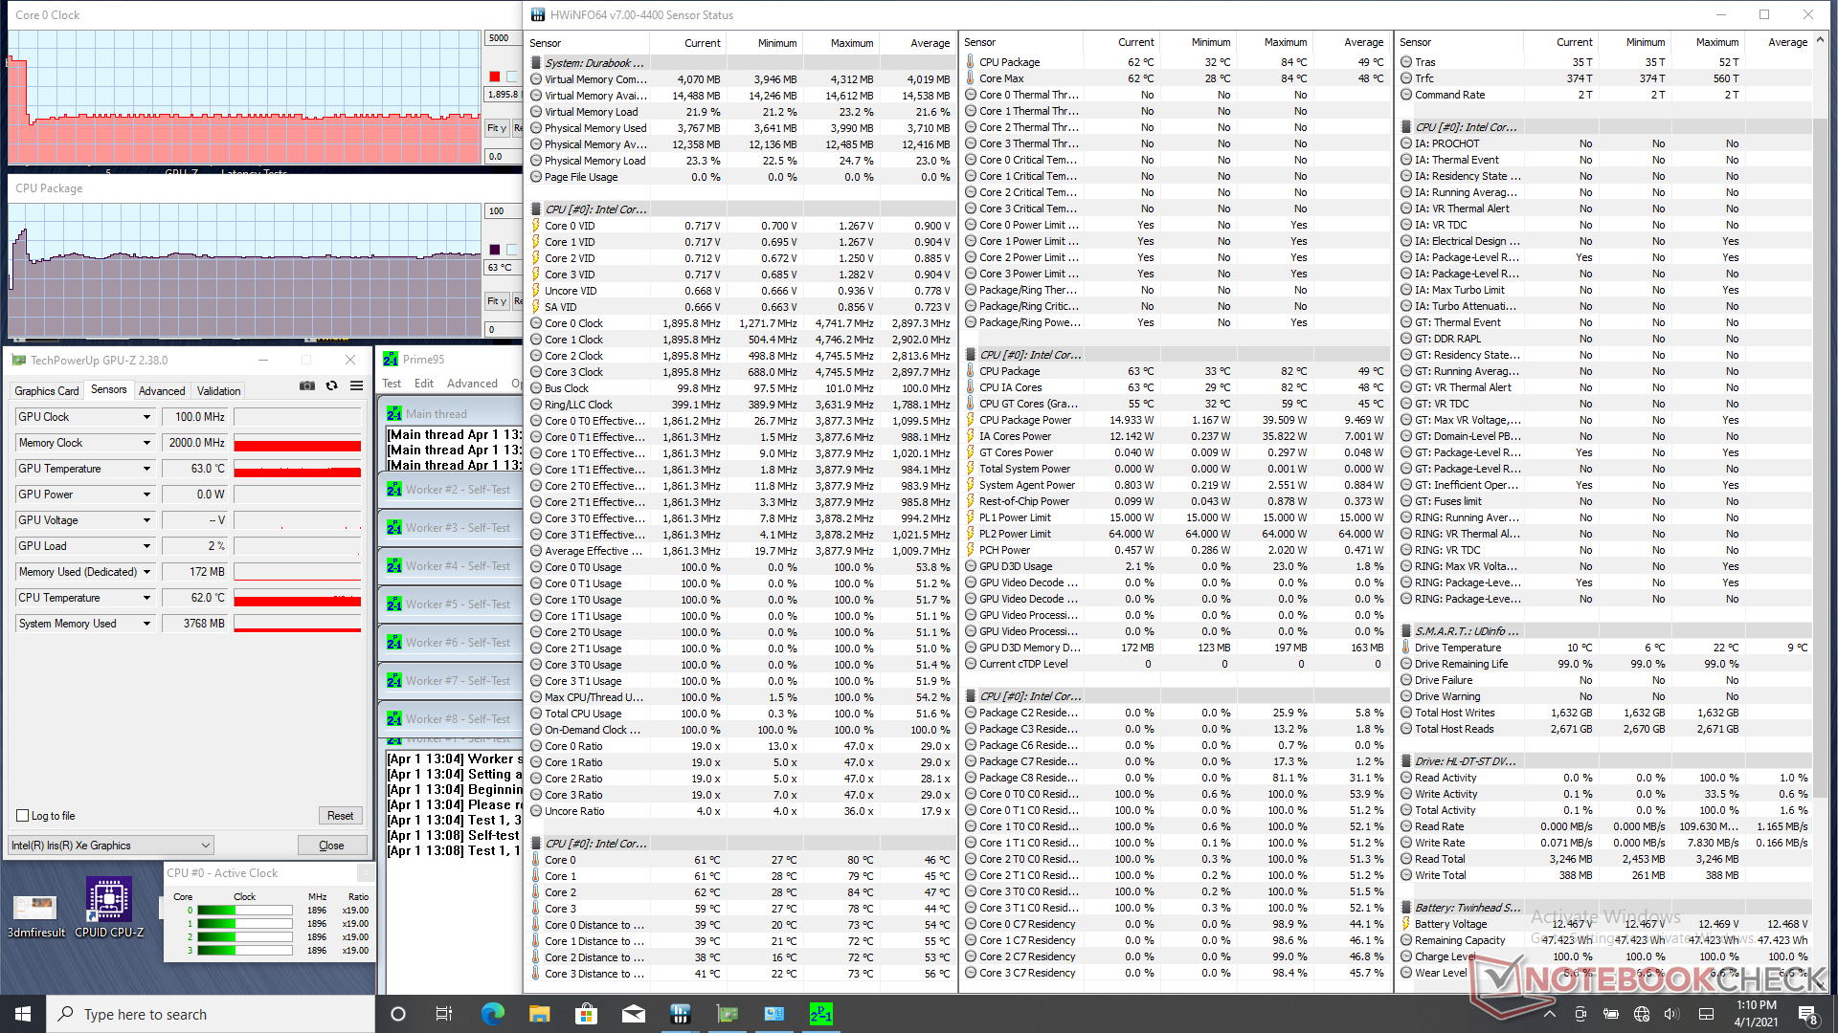Screen dimensions: 1838x1033
Task: Click the HWiNFO taskbar icon
Action: [681, 1014]
